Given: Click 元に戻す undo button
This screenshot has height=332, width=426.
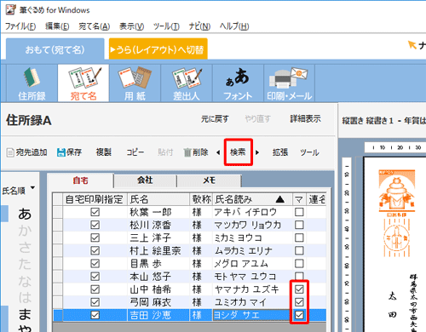Looking at the screenshot, I should 215,119.
